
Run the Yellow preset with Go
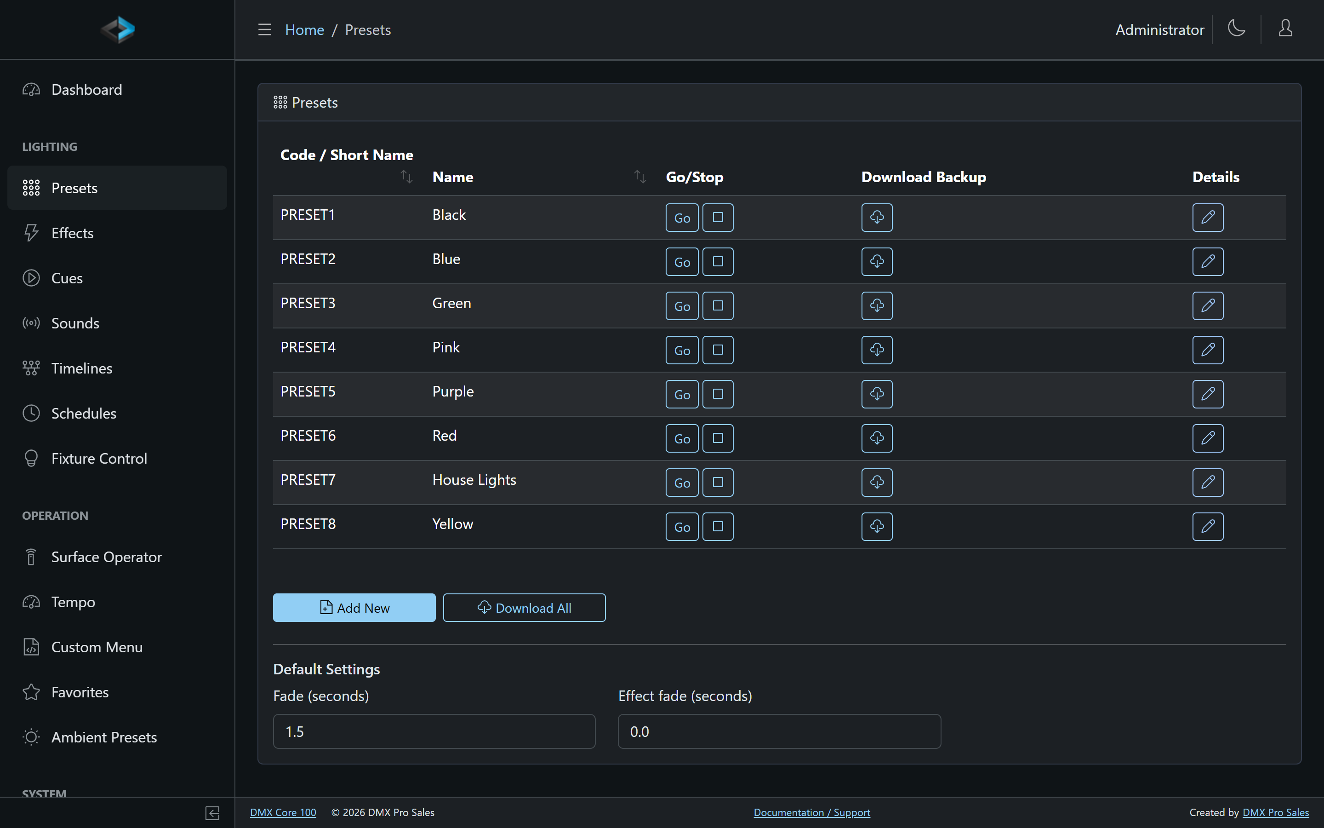[x=682, y=527]
